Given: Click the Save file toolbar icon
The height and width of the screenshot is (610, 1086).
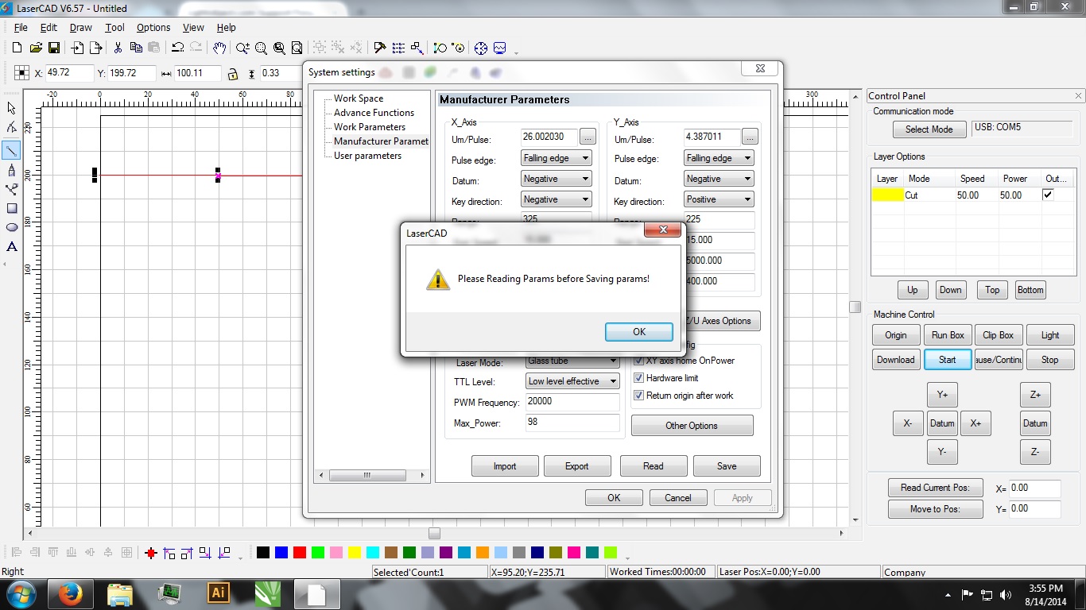Looking at the screenshot, I should tap(54, 48).
